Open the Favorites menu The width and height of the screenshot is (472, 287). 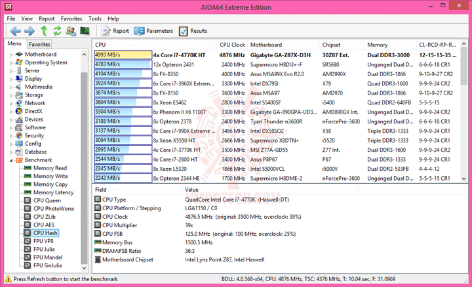coord(71,18)
